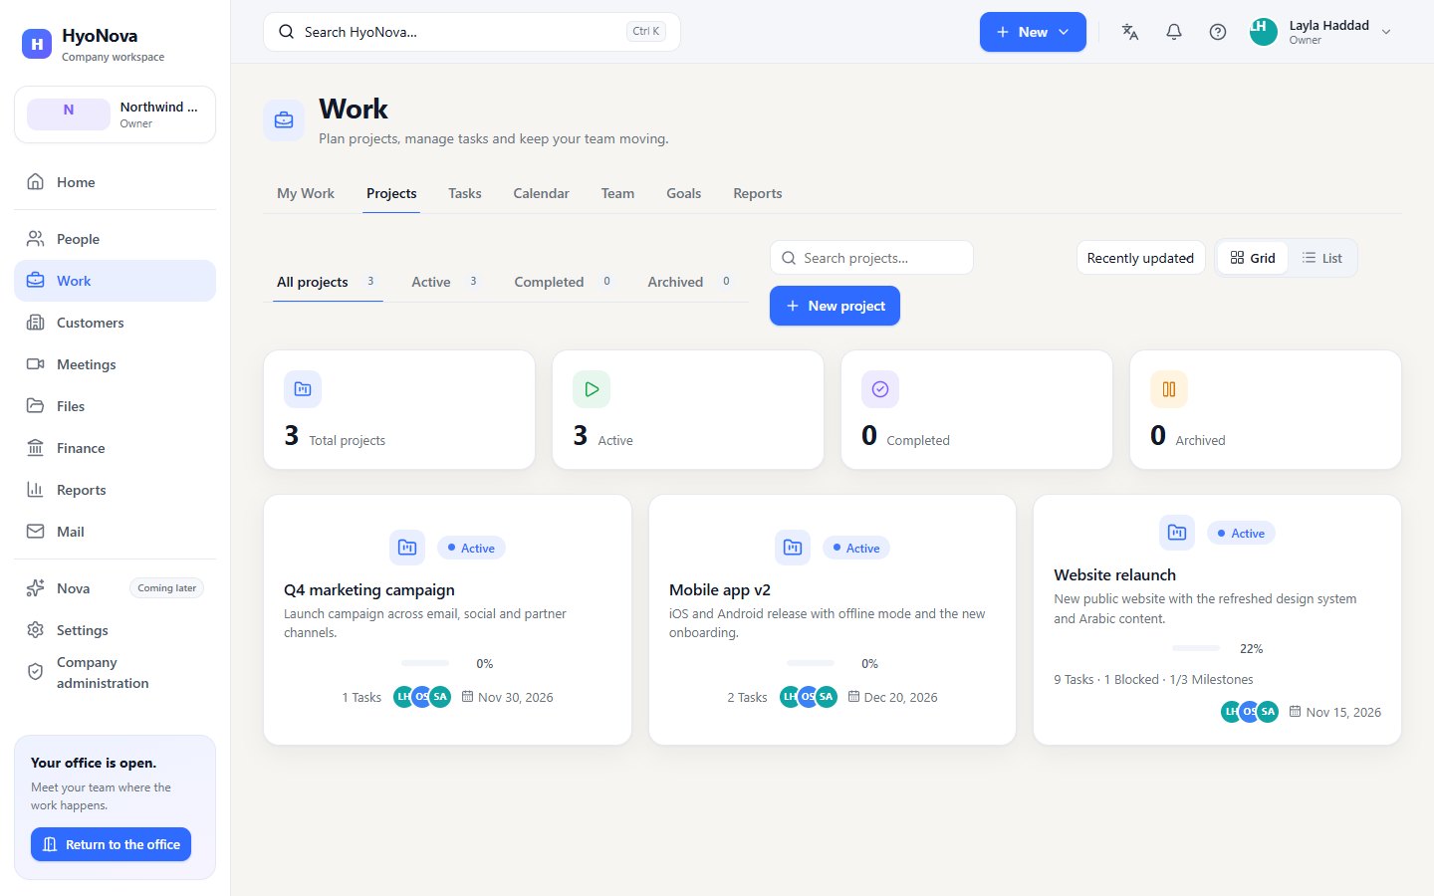Viewport: 1434px width, 896px height.
Task: Open the language translation icon
Action: tap(1130, 32)
